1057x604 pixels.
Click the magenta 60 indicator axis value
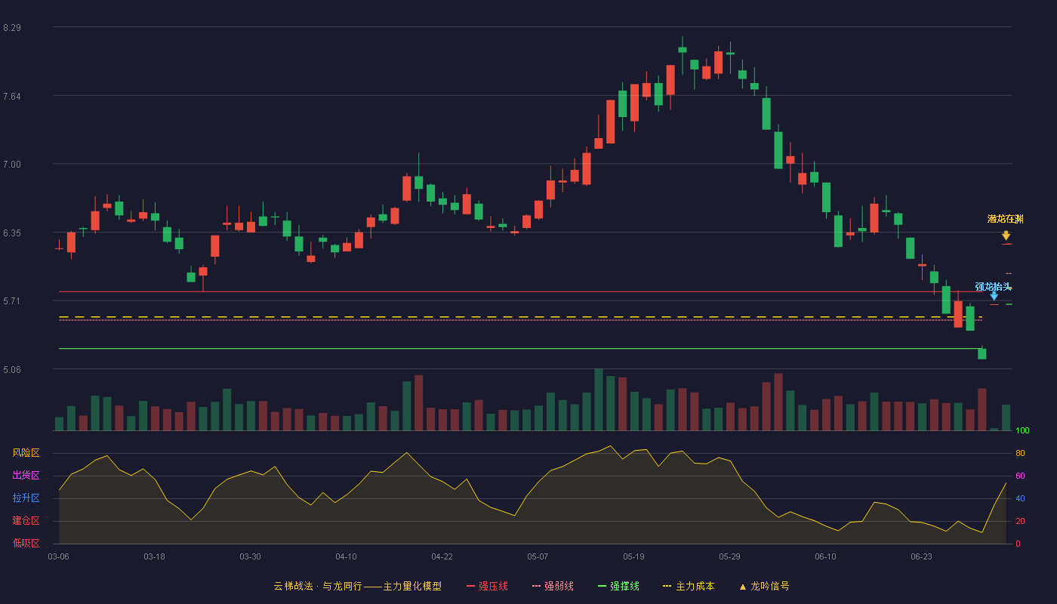[1020, 476]
